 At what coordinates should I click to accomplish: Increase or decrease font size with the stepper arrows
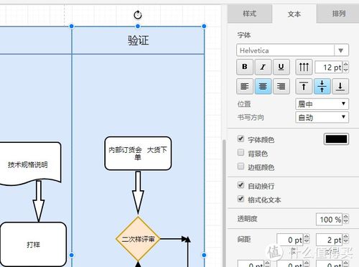pyautogui.click(x=346, y=67)
